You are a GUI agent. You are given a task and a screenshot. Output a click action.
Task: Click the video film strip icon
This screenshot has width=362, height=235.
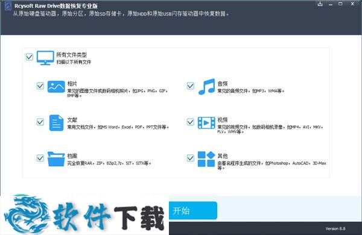206,123
